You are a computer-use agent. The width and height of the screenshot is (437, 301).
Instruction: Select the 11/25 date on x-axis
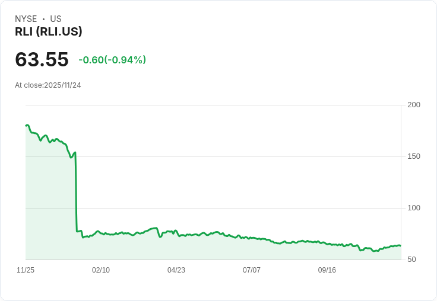pos(26,270)
